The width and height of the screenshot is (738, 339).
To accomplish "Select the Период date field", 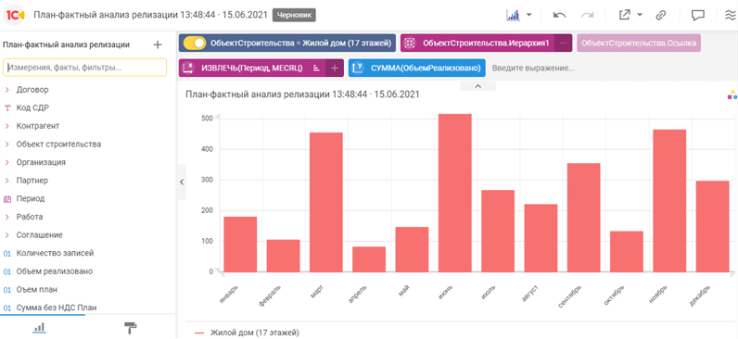I will [30, 199].
